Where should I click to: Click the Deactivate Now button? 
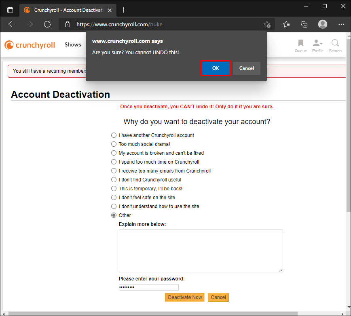(x=185, y=297)
